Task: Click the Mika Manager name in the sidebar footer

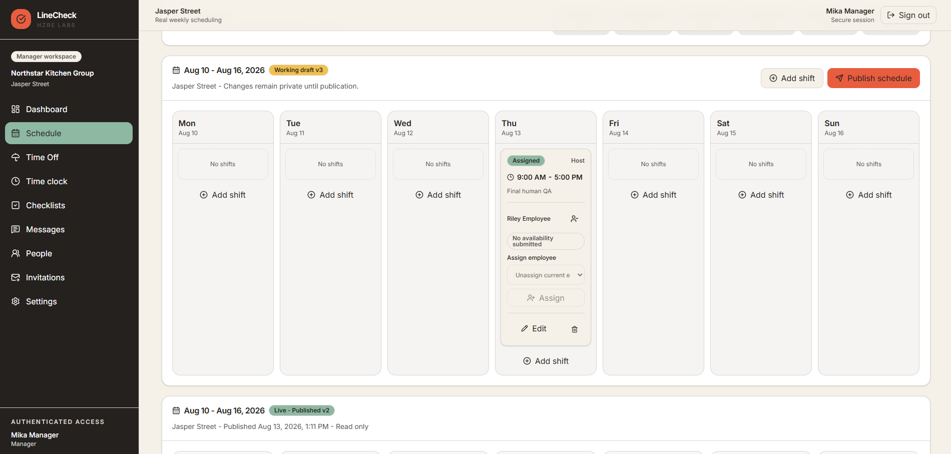Action: pos(35,435)
